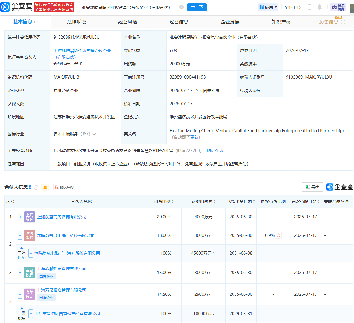
Task: Click the 2029-05-31 date cell
Action: click(x=241, y=314)
